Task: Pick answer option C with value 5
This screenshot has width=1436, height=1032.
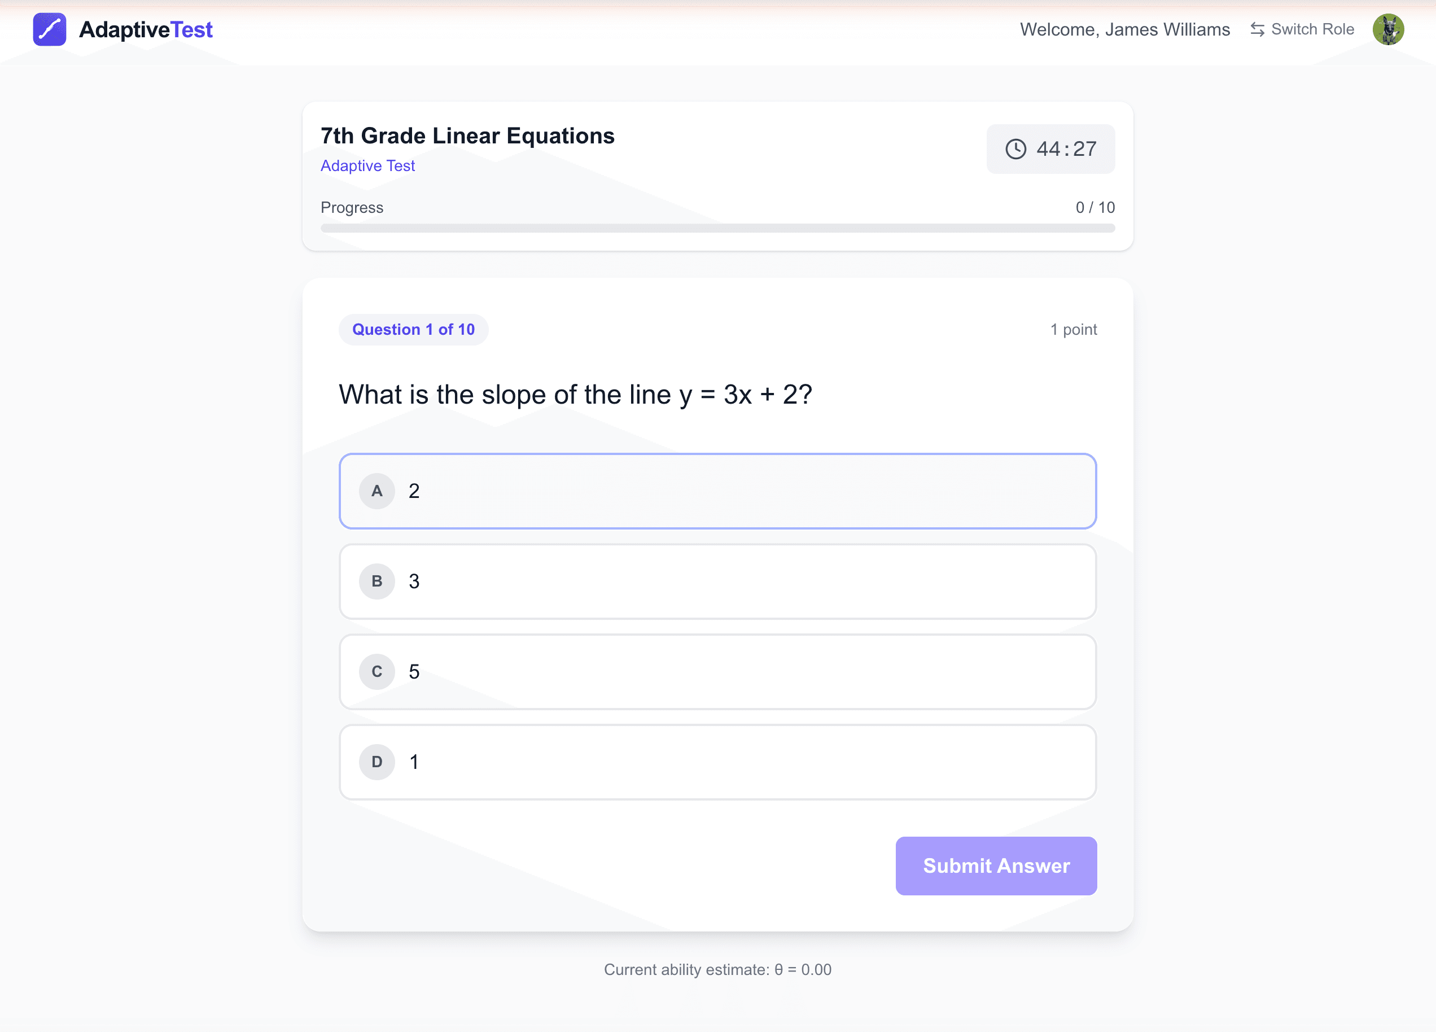Action: pos(717,671)
